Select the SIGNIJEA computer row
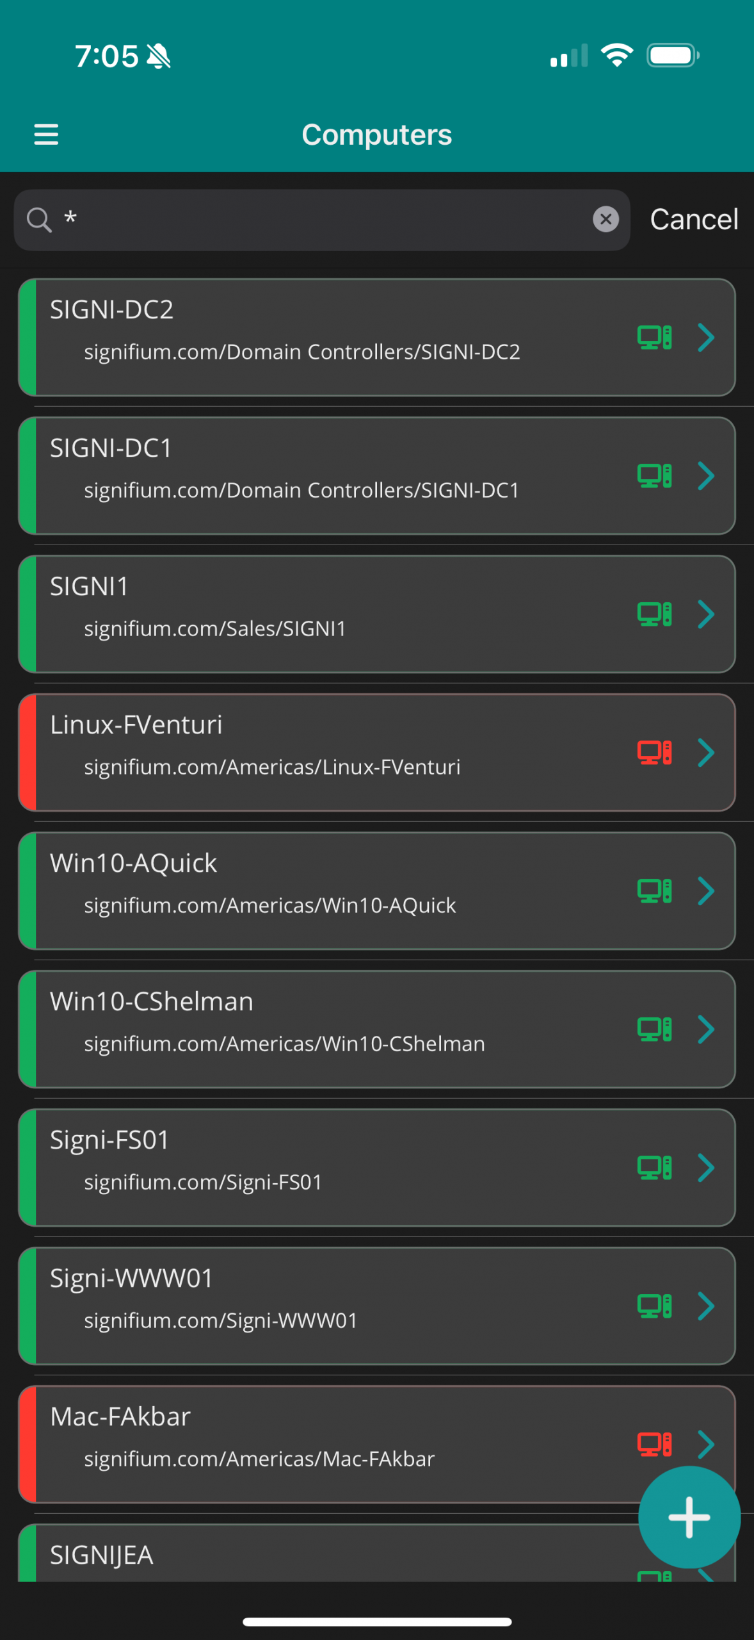The image size is (754, 1640). click(256, 1555)
